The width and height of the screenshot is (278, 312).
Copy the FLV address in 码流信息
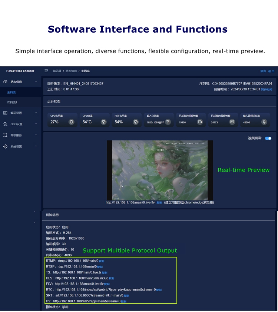[x=107, y=284]
